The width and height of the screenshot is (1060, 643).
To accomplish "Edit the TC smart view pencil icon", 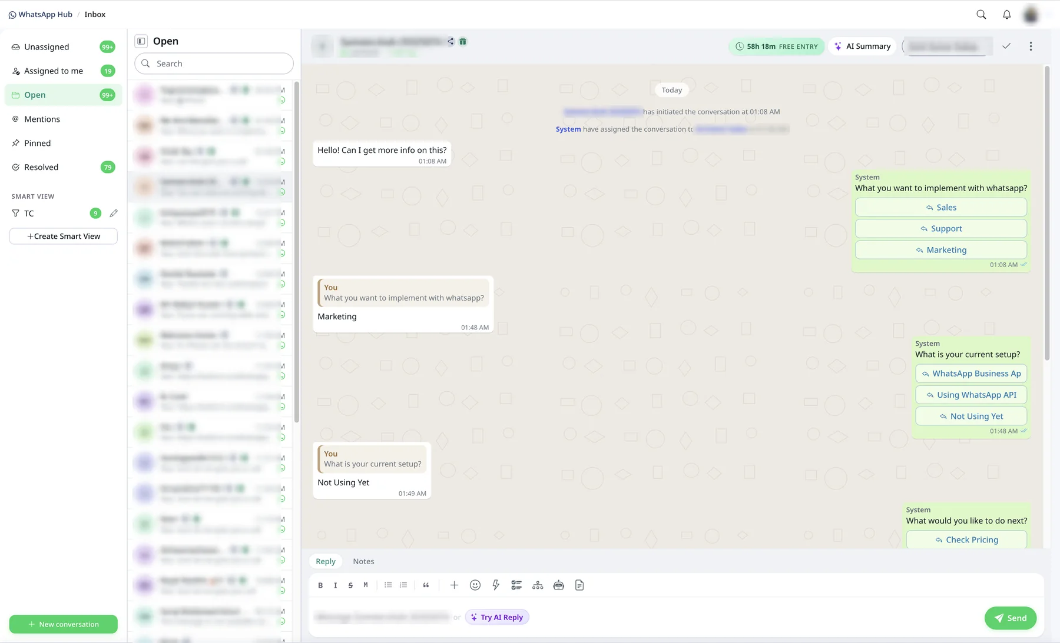I will click(114, 213).
